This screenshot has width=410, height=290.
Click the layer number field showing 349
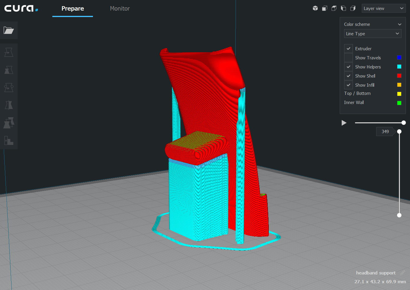[x=385, y=131]
